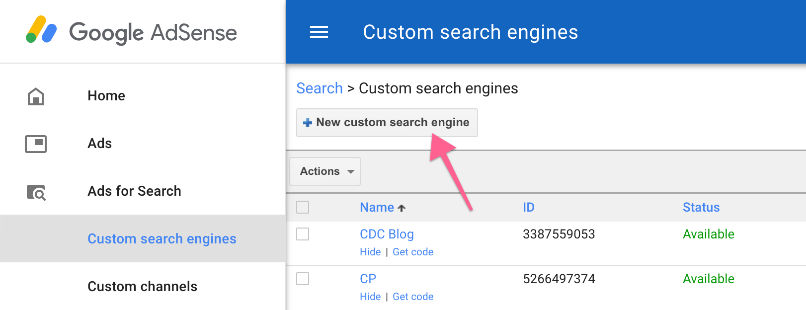
Task: Get code for CP
Action: click(x=413, y=297)
